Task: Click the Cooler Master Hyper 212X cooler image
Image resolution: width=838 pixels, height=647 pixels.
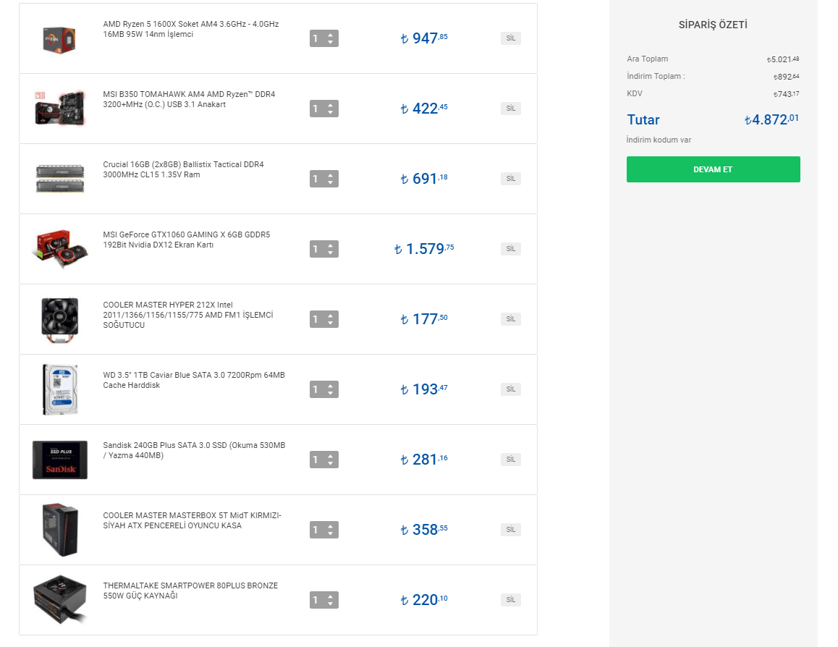Action: tap(59, 319)
